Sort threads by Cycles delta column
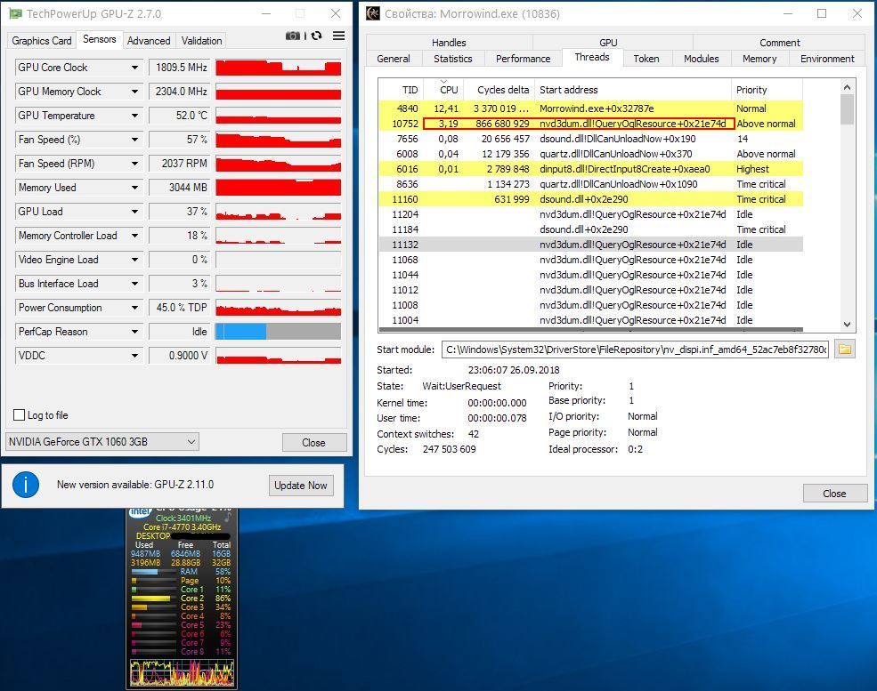The width and height of the screenshot is (877, 691). tap(499, 90)
